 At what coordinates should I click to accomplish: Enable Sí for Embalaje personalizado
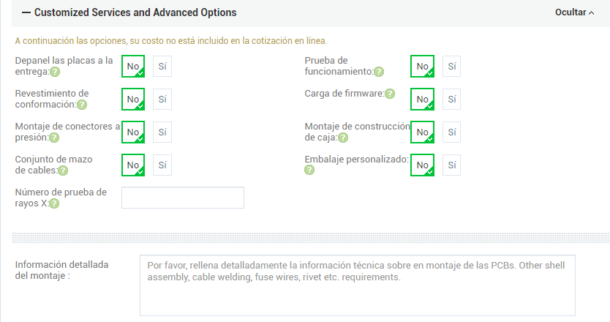(x=451, y=165)
